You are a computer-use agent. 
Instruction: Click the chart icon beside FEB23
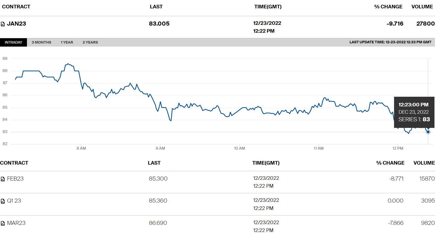click(3, 179)
